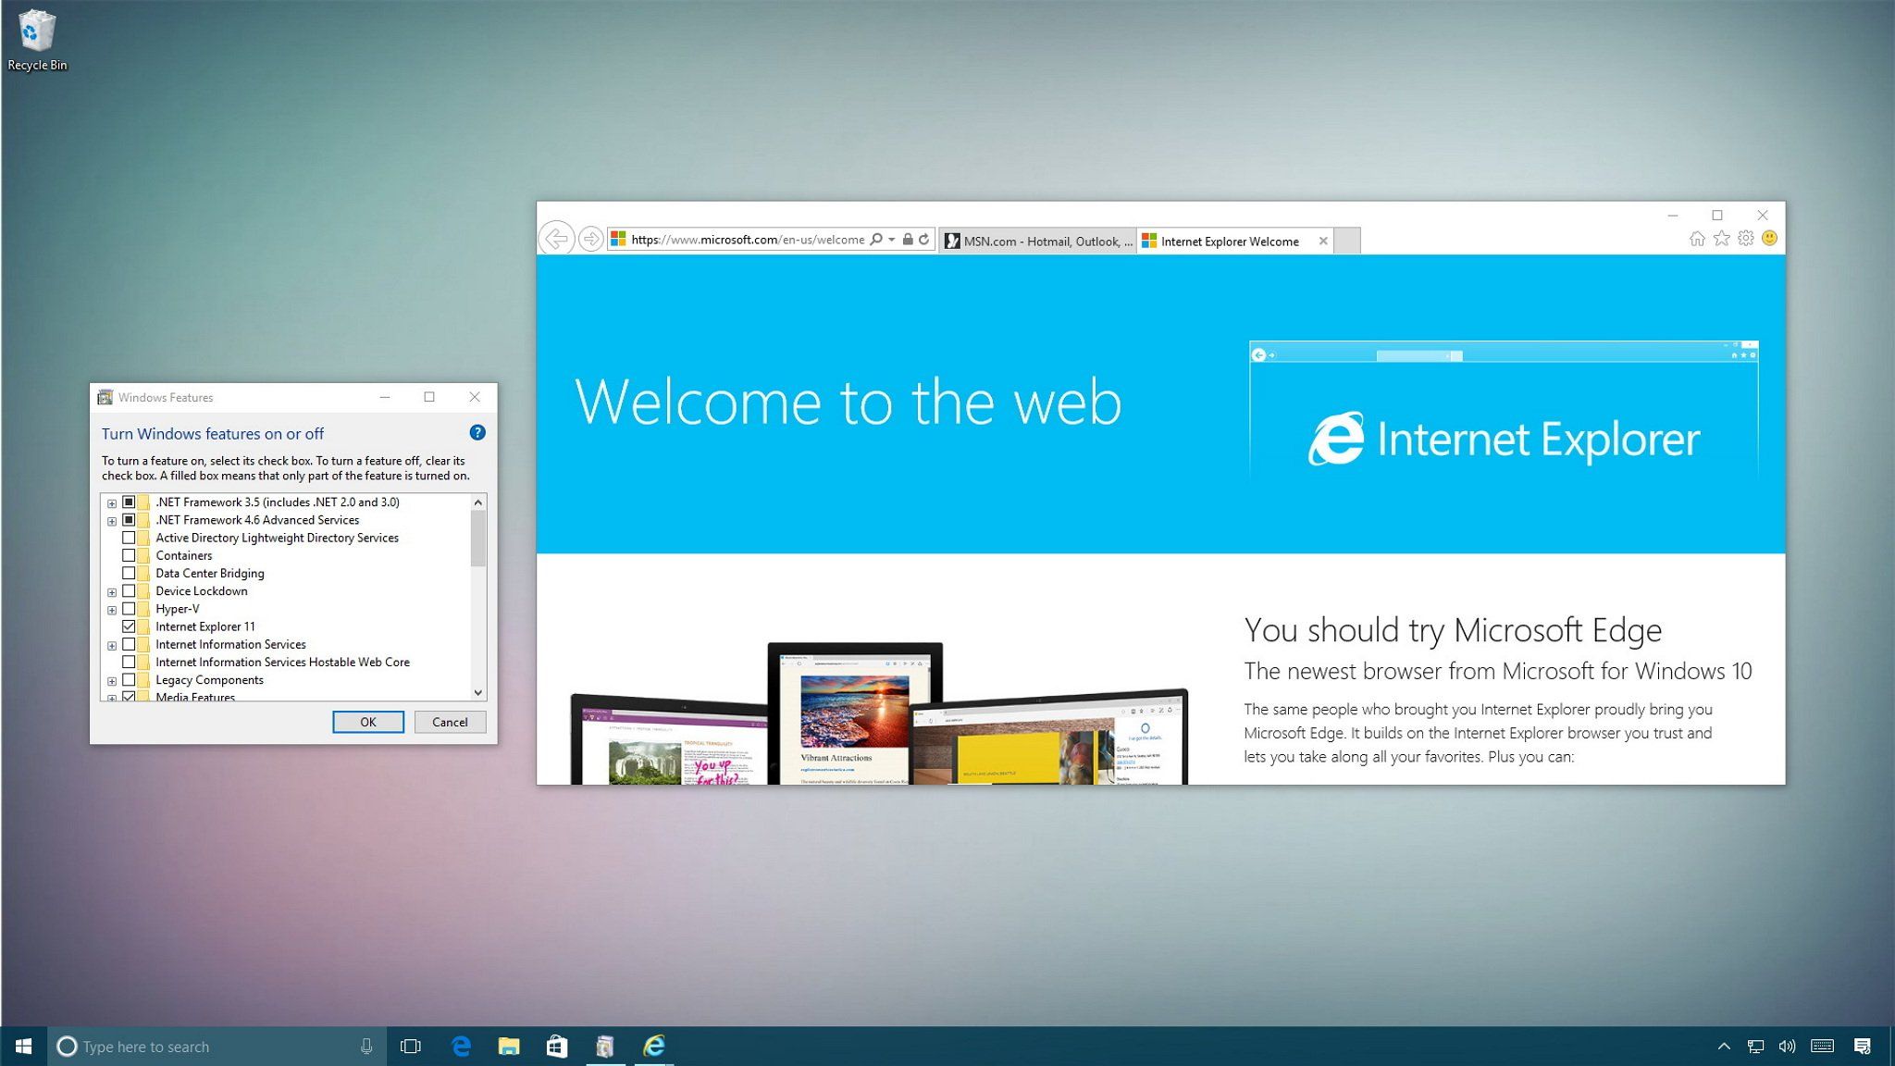
Task: Expand .NET Framework 3.5 node
Action: coord(112,503)
